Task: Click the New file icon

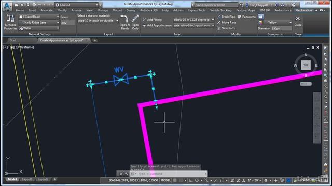Action: (x=17, y=5)
